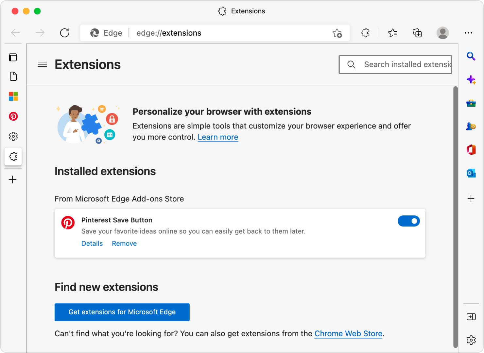Select From Microsoft Edge Add-ons Store text
484x353 pixels.
[119, 199]
